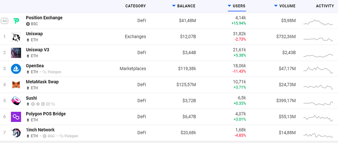Click the $119,38k balance of OpenSea
The image size is (338, 143).
(187, 68)
